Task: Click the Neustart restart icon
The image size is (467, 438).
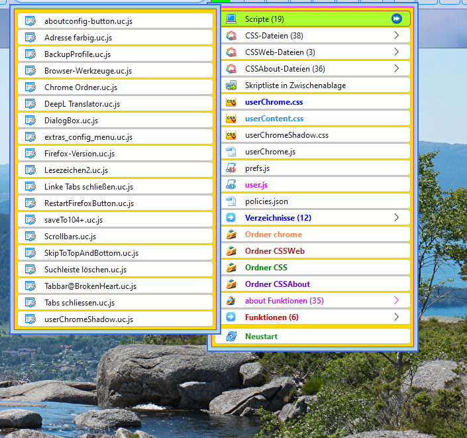Action: (231, 337)
